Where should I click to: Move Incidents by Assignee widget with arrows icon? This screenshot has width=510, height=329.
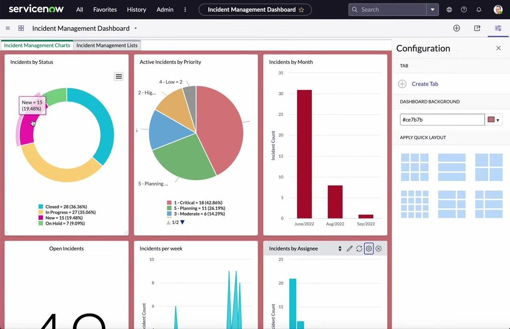(340, 249)
